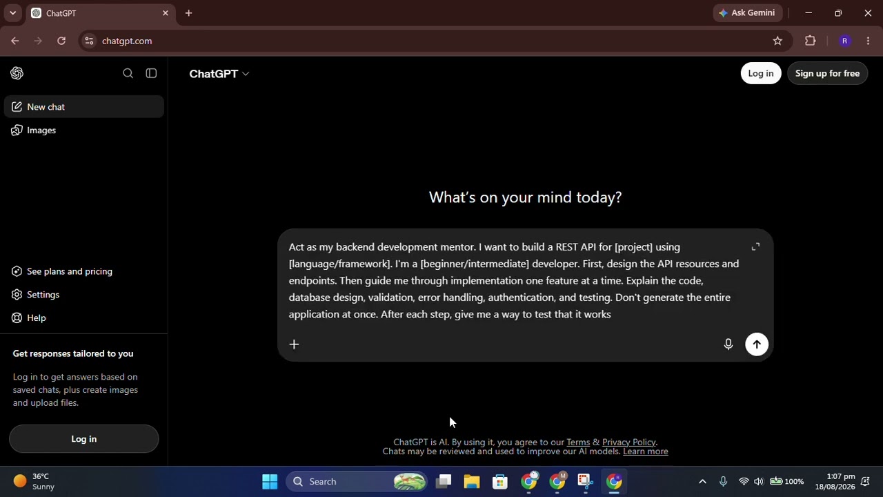Click the ChatGPT logo icon in sidebar
883x497 pixels.
point(17,73)
